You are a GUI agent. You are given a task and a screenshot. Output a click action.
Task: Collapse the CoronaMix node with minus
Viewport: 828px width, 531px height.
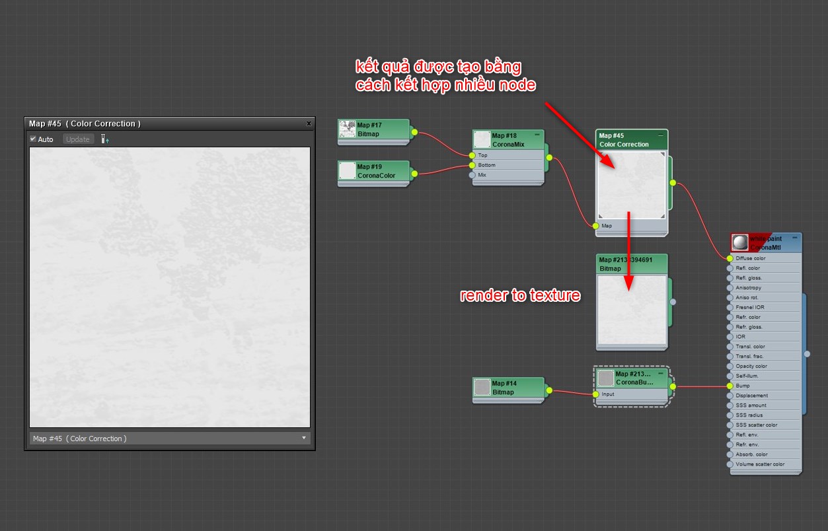(537, 135)
